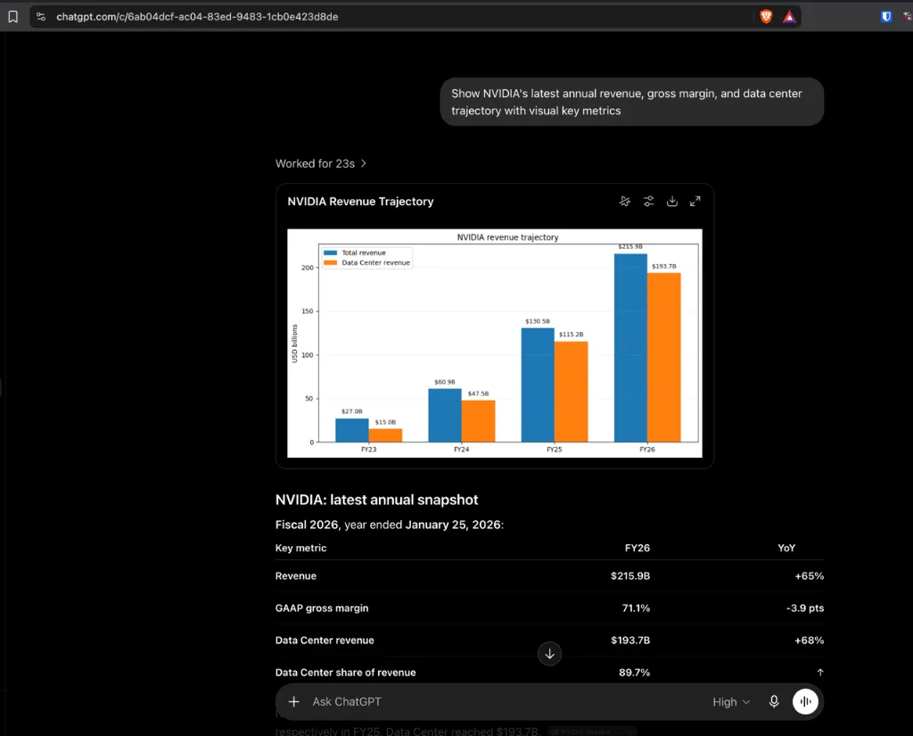Click the "Key metric" column header
The width and height of the screenshot is (913, 736).
[x=301, y=548]
